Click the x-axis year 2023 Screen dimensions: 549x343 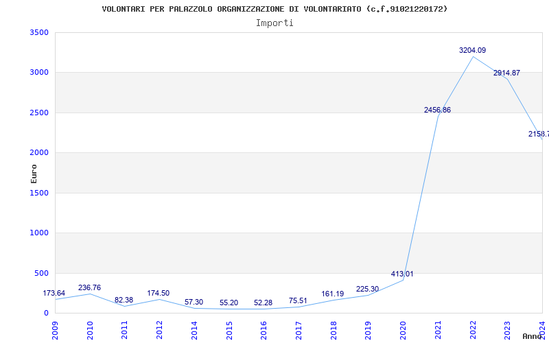click(x=507, y=331)
